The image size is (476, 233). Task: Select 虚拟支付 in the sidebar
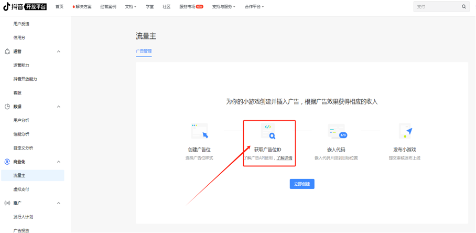coord(23,189)
